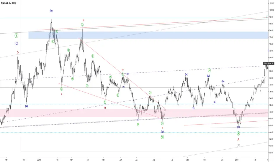Click the green circled y label above red A
The height and width of the screenshot is (162, 275).
[x=238, y=133]
